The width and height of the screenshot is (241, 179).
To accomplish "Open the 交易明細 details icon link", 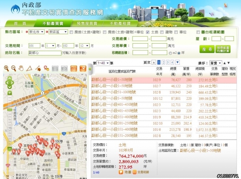I will 141,172.
